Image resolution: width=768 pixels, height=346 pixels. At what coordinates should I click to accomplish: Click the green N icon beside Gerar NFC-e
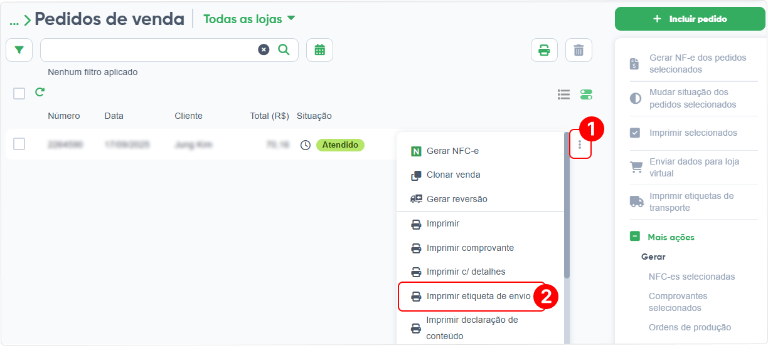[x=416, y=151]
